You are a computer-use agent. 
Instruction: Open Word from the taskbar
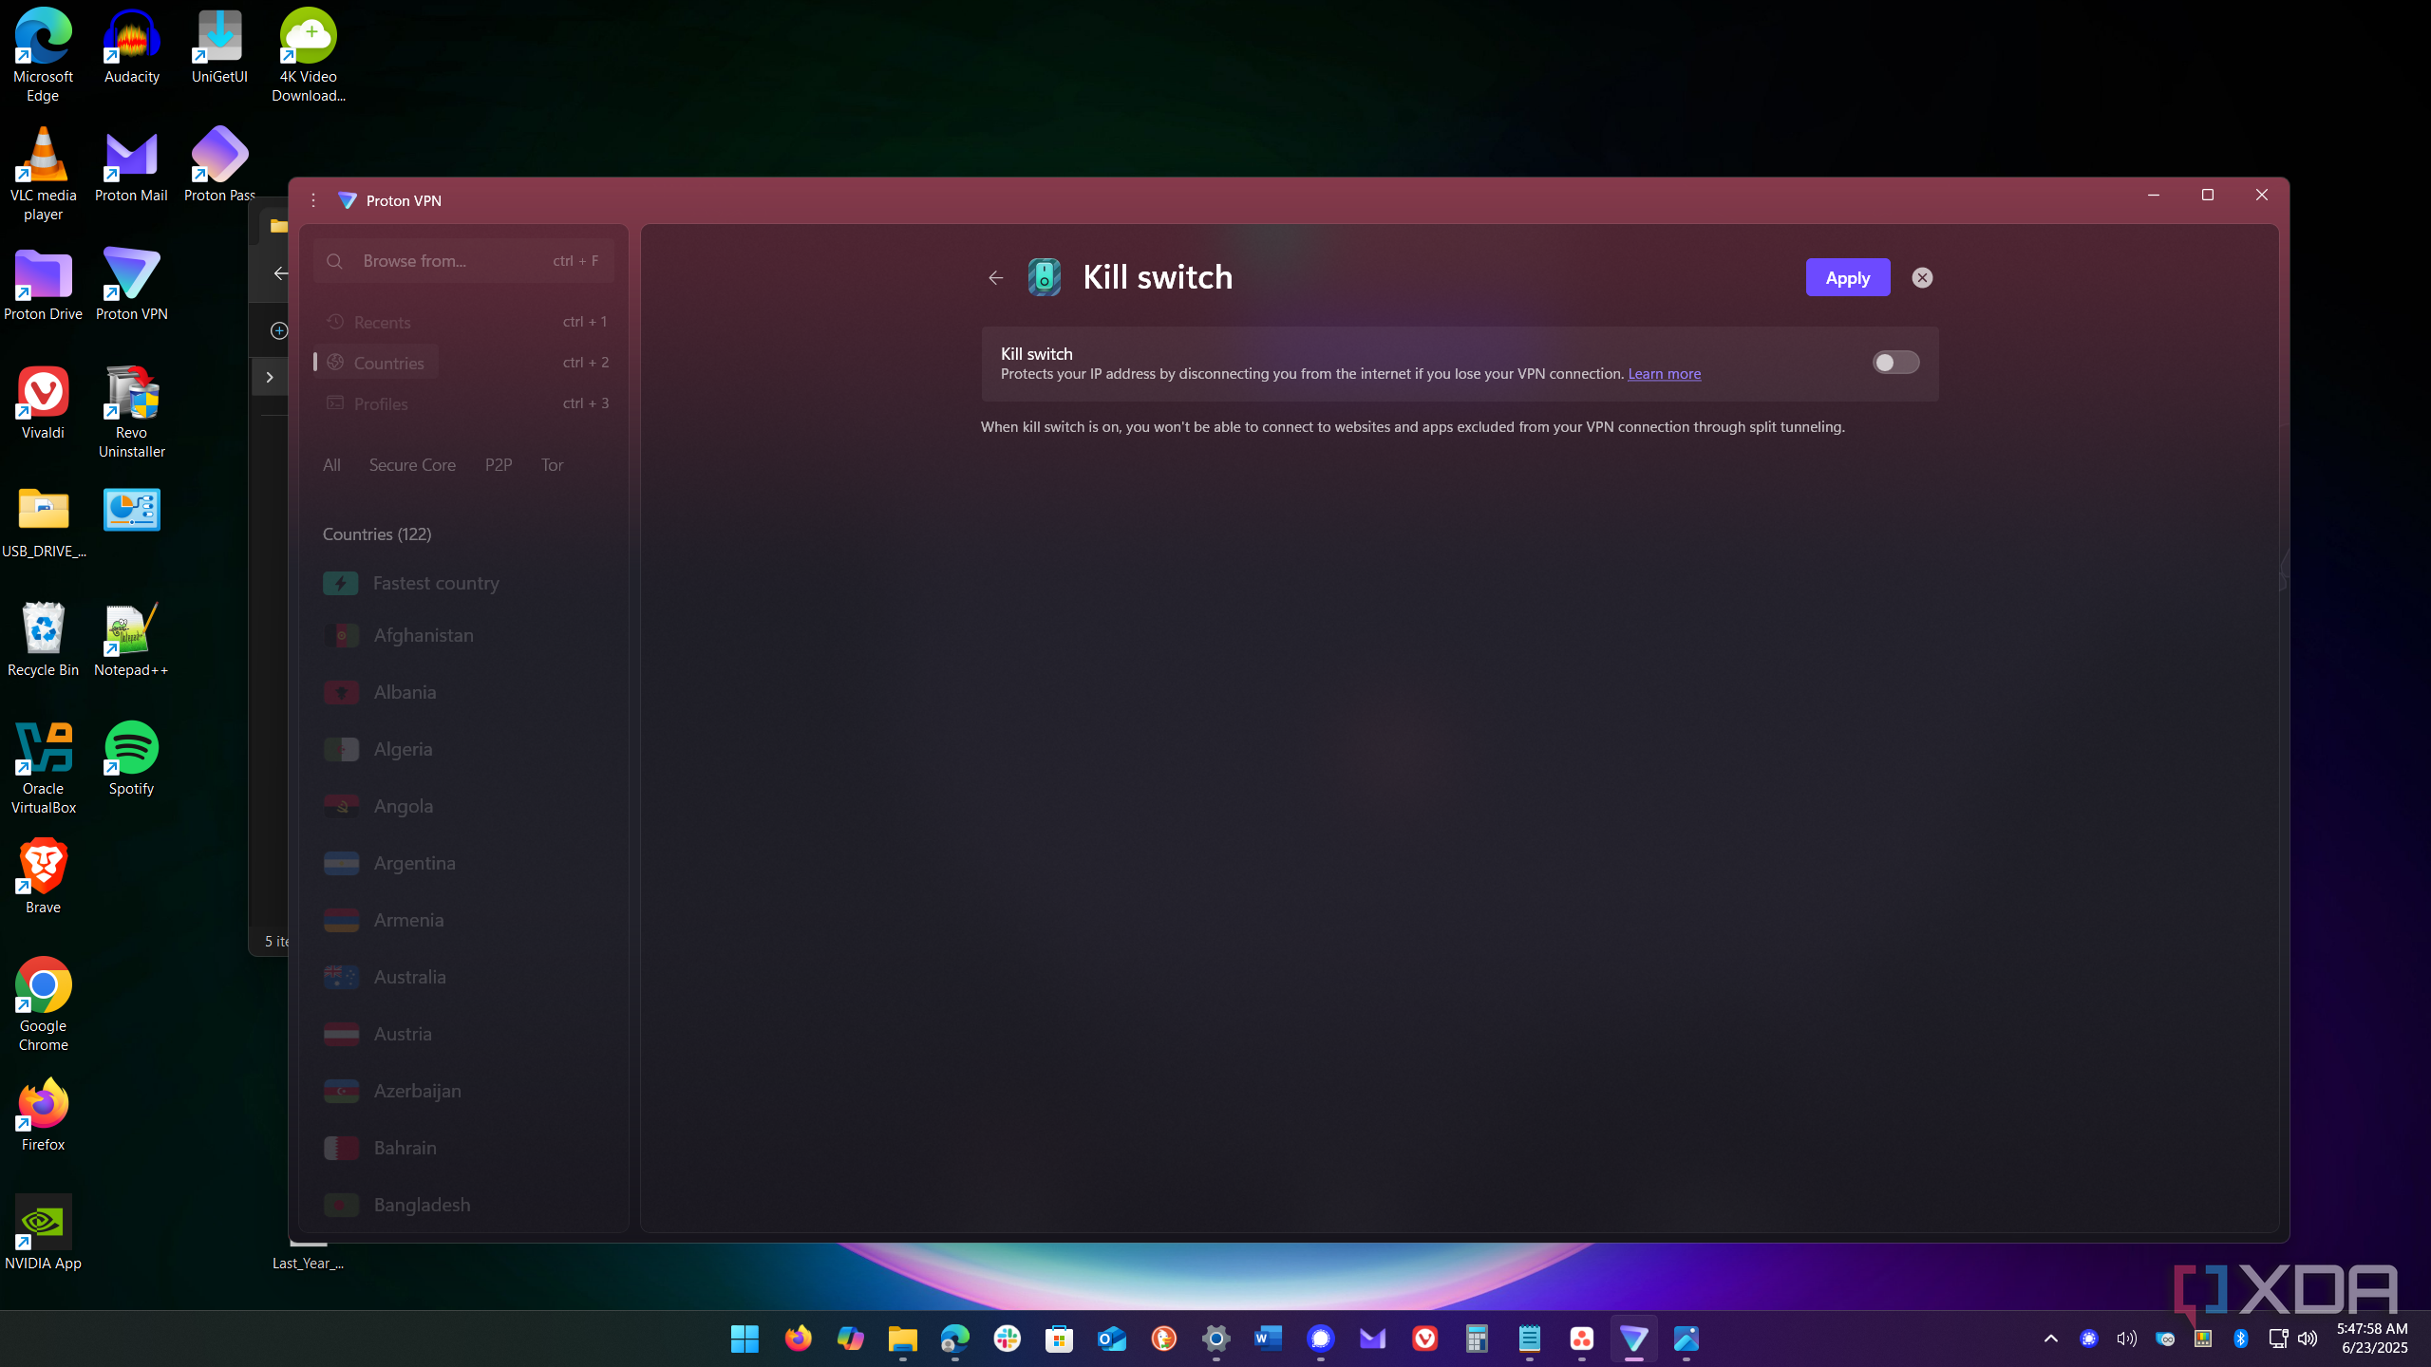click(x=1268, y=1339)
